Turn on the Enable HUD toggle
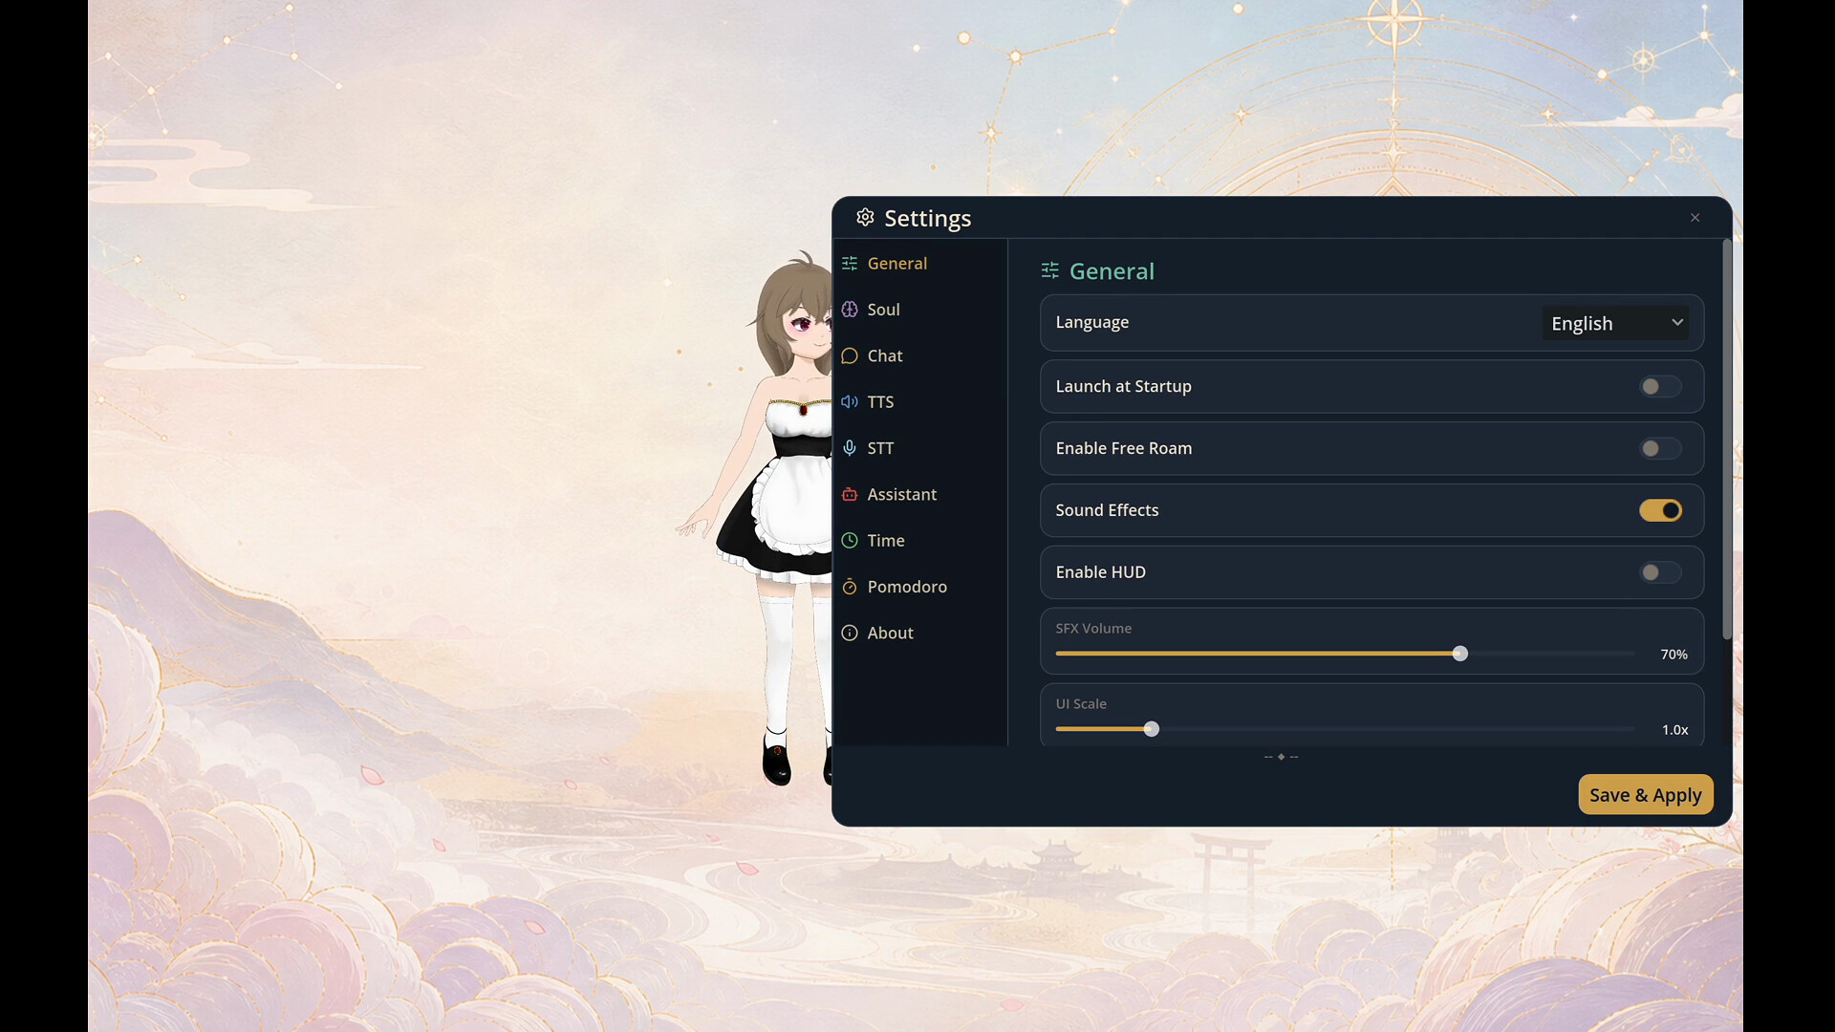The image size is (1835, 1032). [1660, 572]
